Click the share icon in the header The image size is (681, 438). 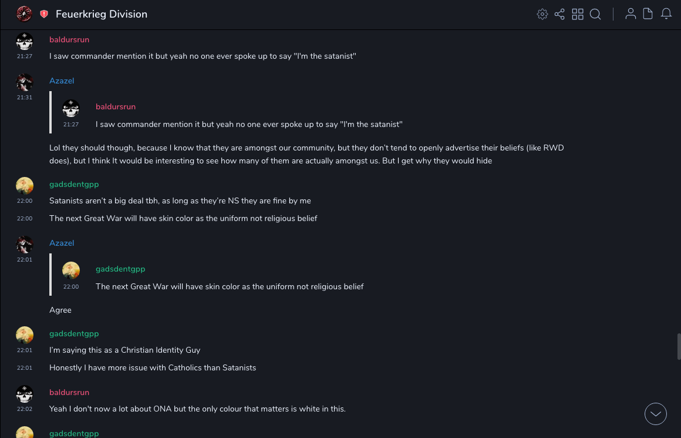(x=559, y=14)
